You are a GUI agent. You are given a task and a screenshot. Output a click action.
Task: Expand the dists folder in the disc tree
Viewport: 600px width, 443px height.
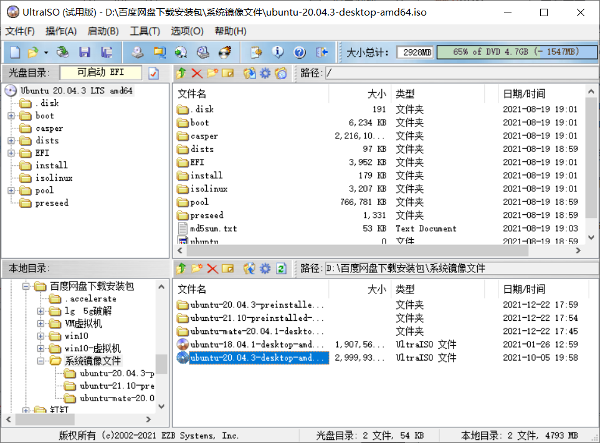pos(11,140)
